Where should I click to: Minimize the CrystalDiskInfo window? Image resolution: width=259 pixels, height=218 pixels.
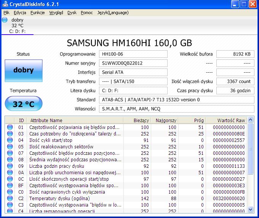point(235,4)
